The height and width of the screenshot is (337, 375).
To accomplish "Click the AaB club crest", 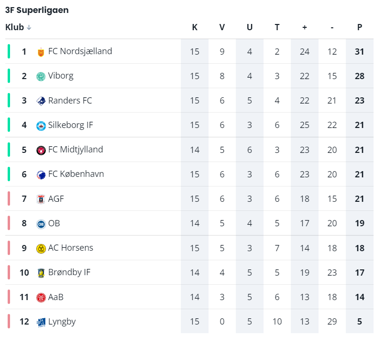I will click(x=41, y=298).
